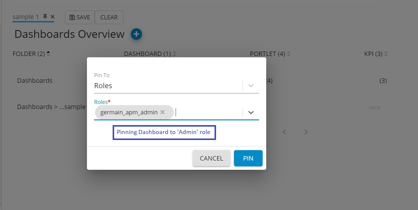Viewport: 418px width, 210px height.
Task: Go to the next page arrow
Action: (306, 132)
